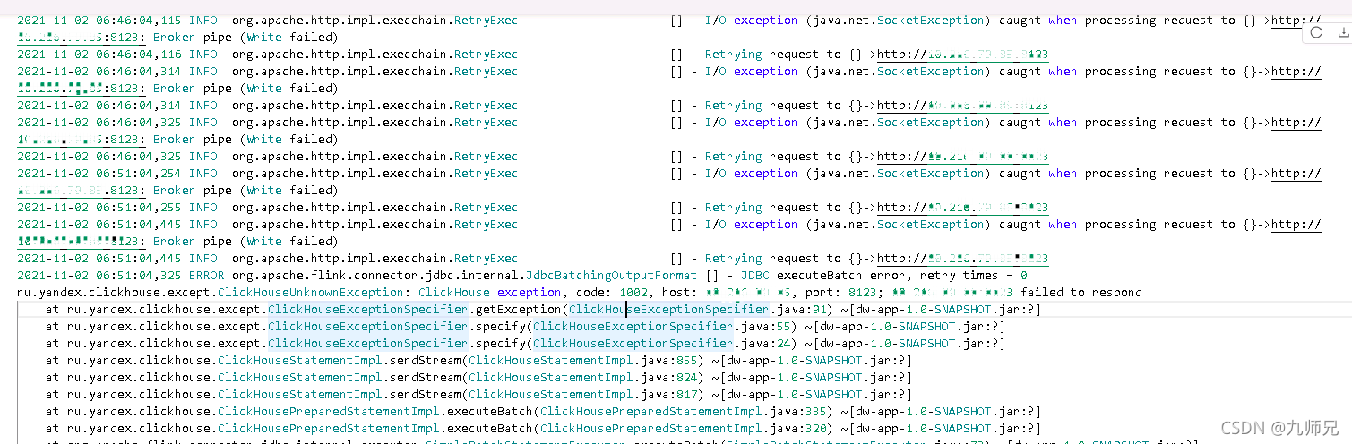Click the executeBatch ClickHousePreparedStatementImpl.java:335 line
Screen dimensions: 1352x444
[543, 412]
